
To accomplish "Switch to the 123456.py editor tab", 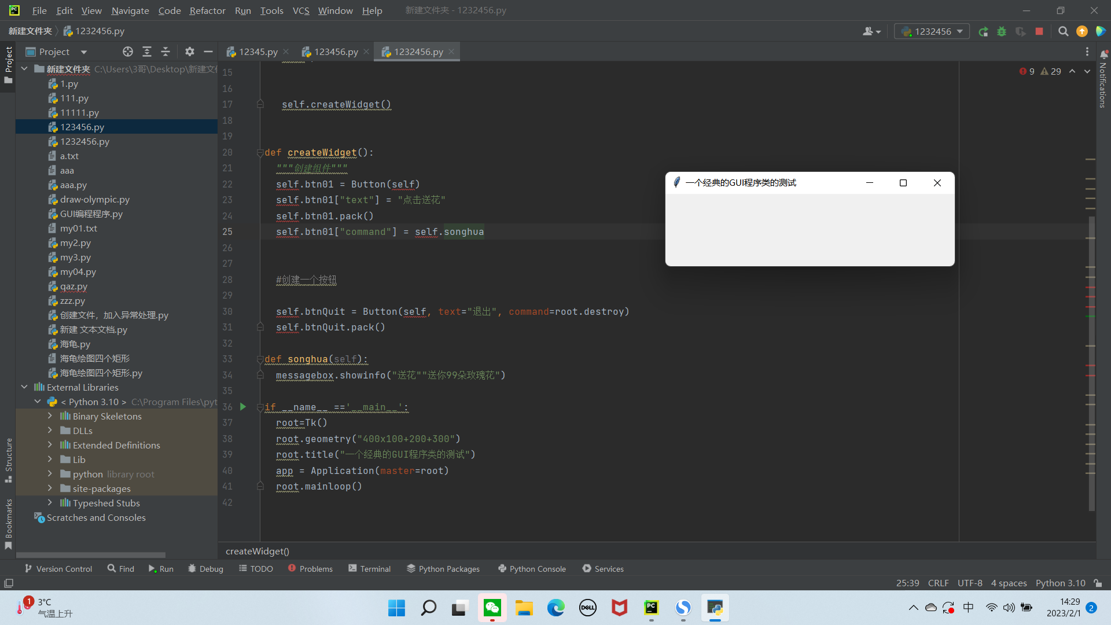I will click(x=336, y=52).
